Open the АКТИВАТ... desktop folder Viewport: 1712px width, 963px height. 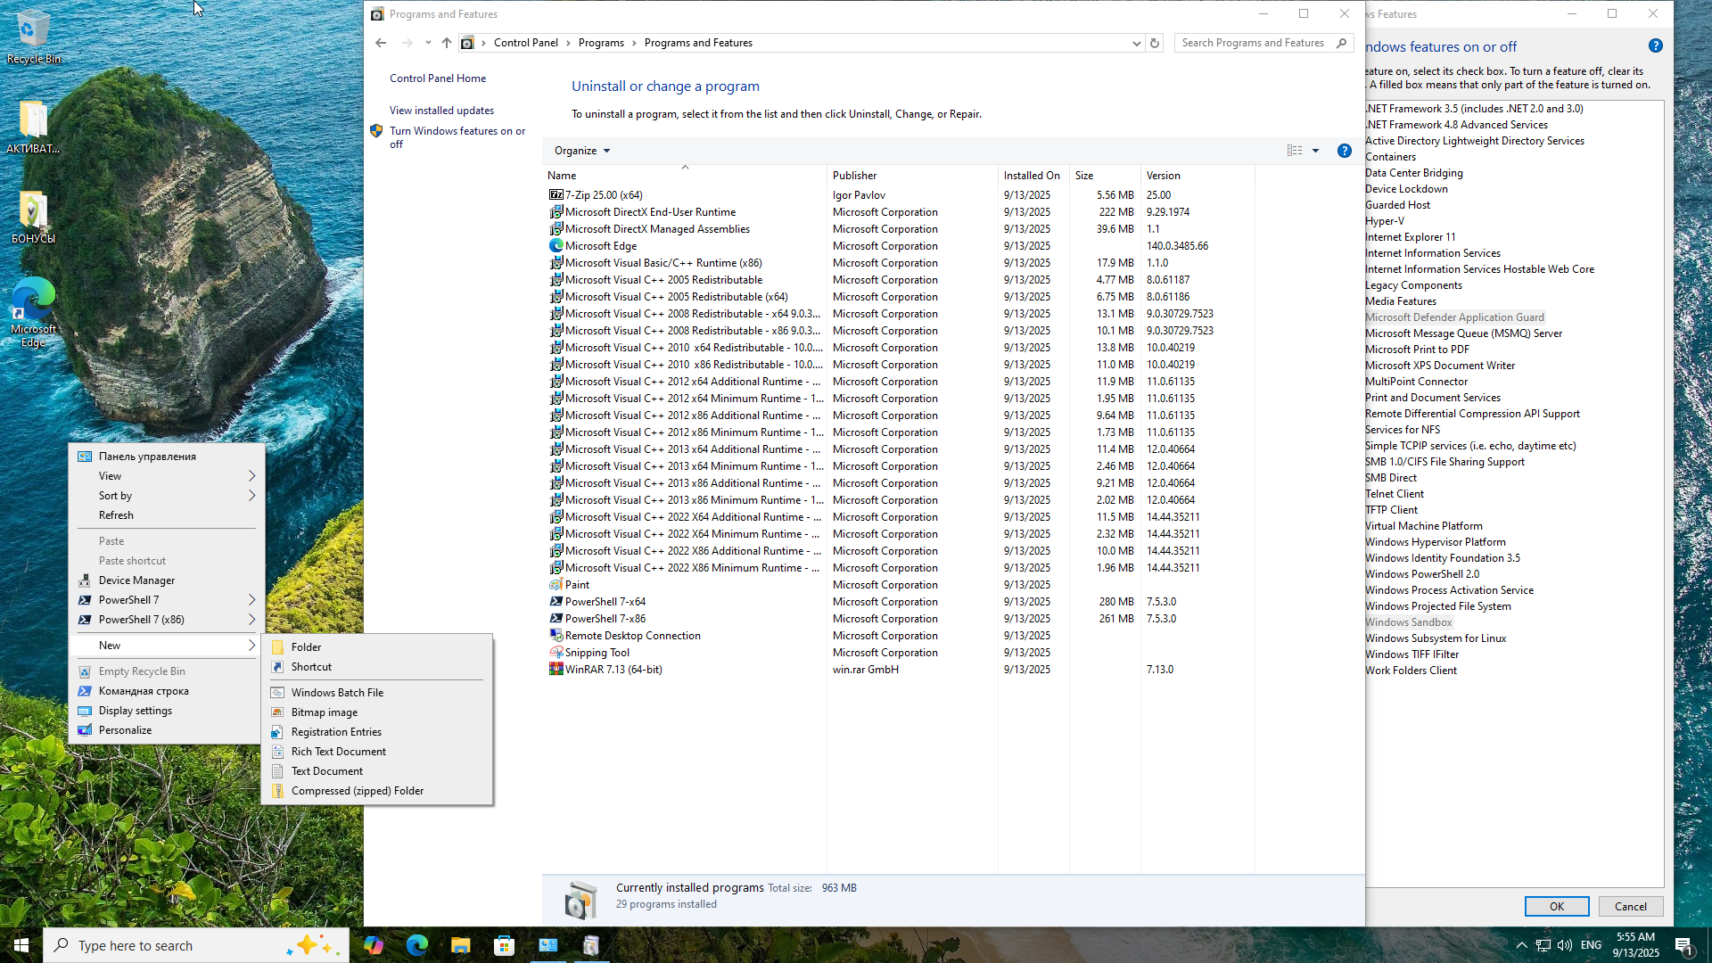(33, 127)
